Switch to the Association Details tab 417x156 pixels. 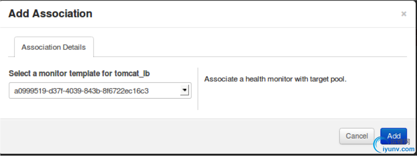(x=54, y=47)
